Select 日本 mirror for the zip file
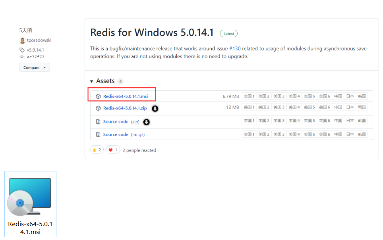The height and width of the screenshot is (240, 383). click(350, 107)
